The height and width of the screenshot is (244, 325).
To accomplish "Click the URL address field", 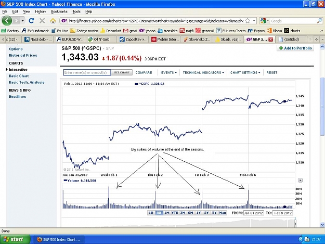I will point(155,21).
